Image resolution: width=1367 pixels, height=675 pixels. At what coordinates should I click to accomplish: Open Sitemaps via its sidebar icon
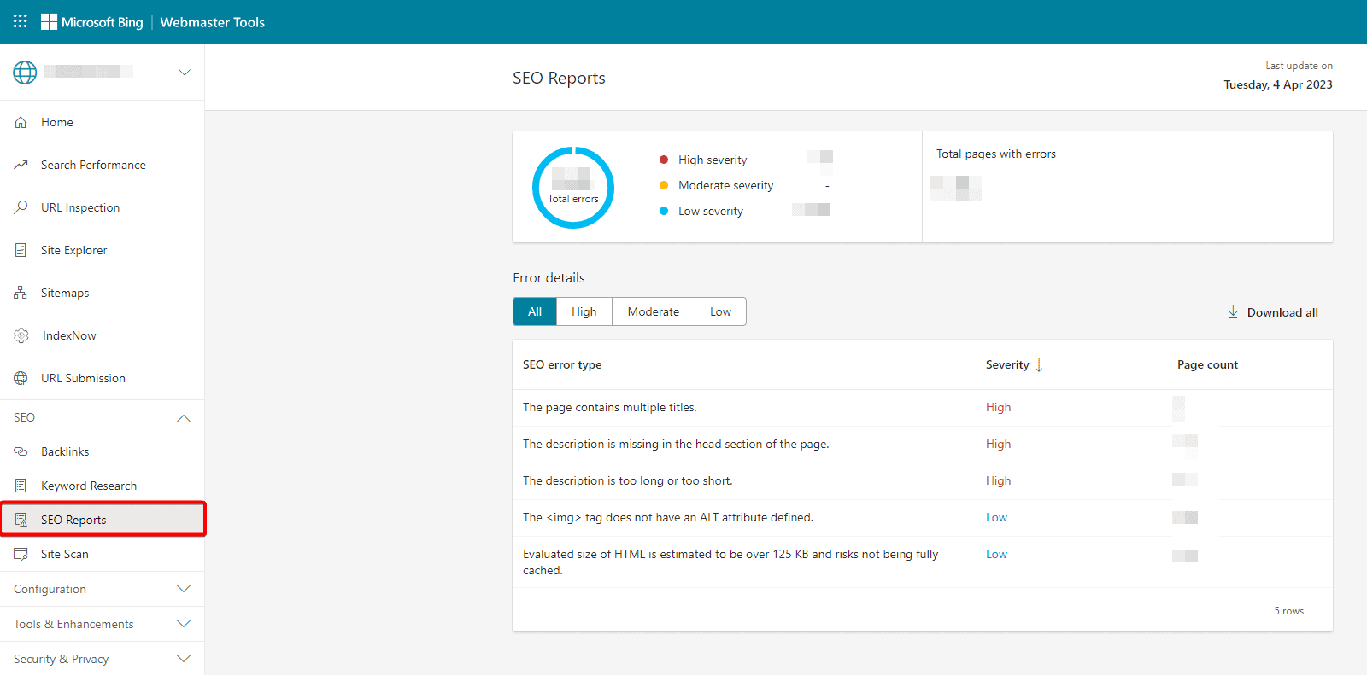21,293
